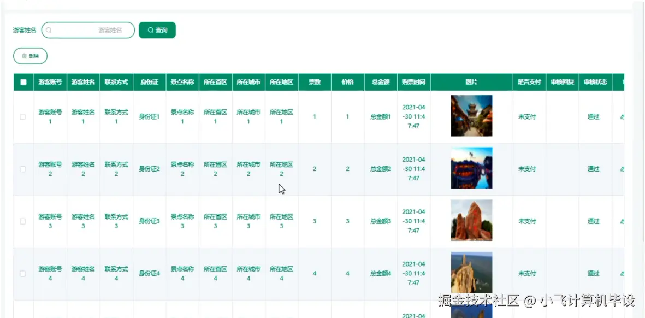Viewport: 645px width, 318px height.
Task: Select the 所在省区 3 cell
Action: [216, 221]
